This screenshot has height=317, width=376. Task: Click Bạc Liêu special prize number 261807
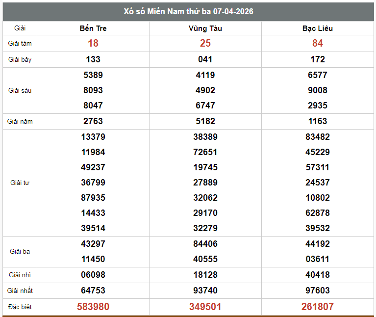click(317, 307)
